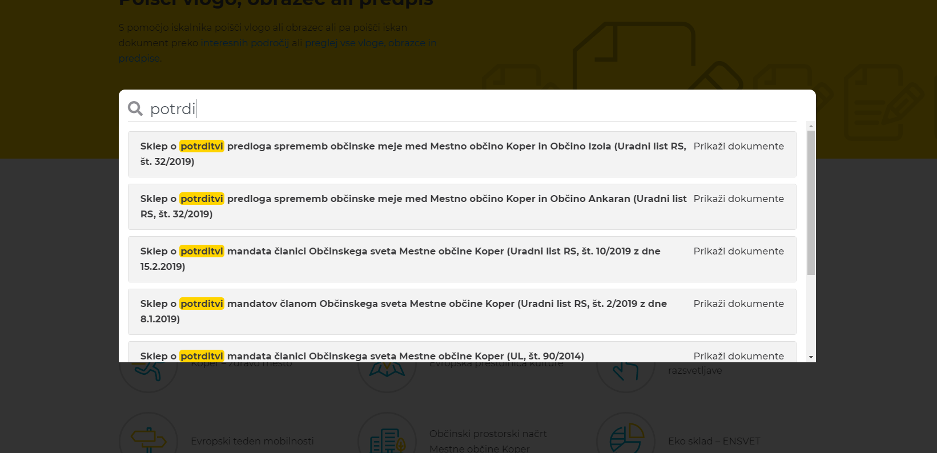This screenshot has height=453, width=937.
Task: Show documents for Koper–Ankaran border decision
Action: (738, 199)
